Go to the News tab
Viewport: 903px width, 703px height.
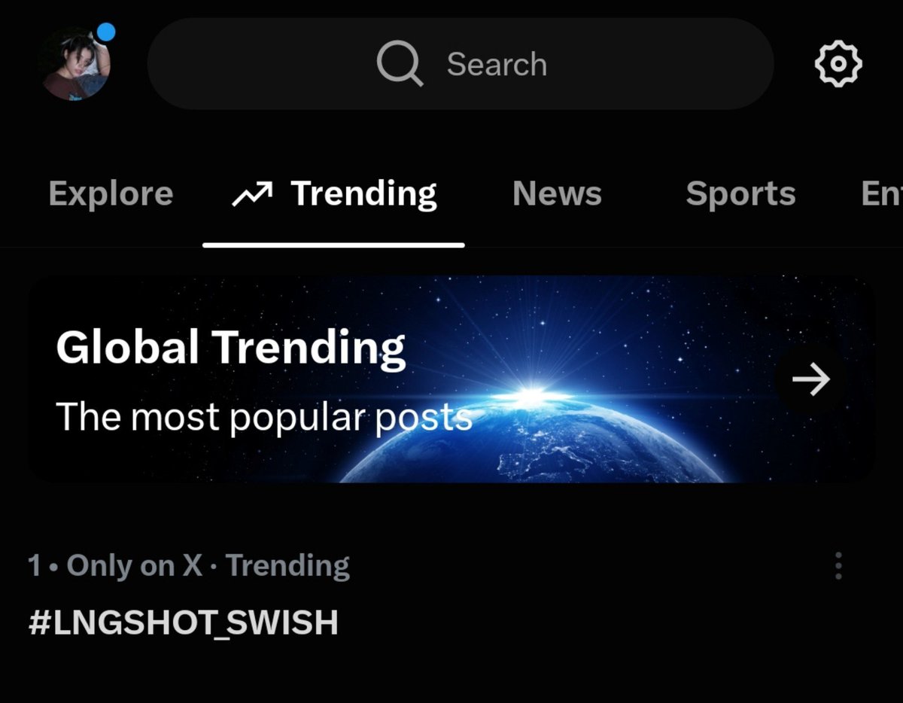coord(557,194)
